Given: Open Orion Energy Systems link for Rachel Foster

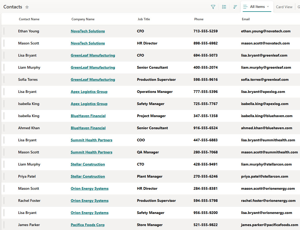Looking at the screenshot, I should 89,201.
